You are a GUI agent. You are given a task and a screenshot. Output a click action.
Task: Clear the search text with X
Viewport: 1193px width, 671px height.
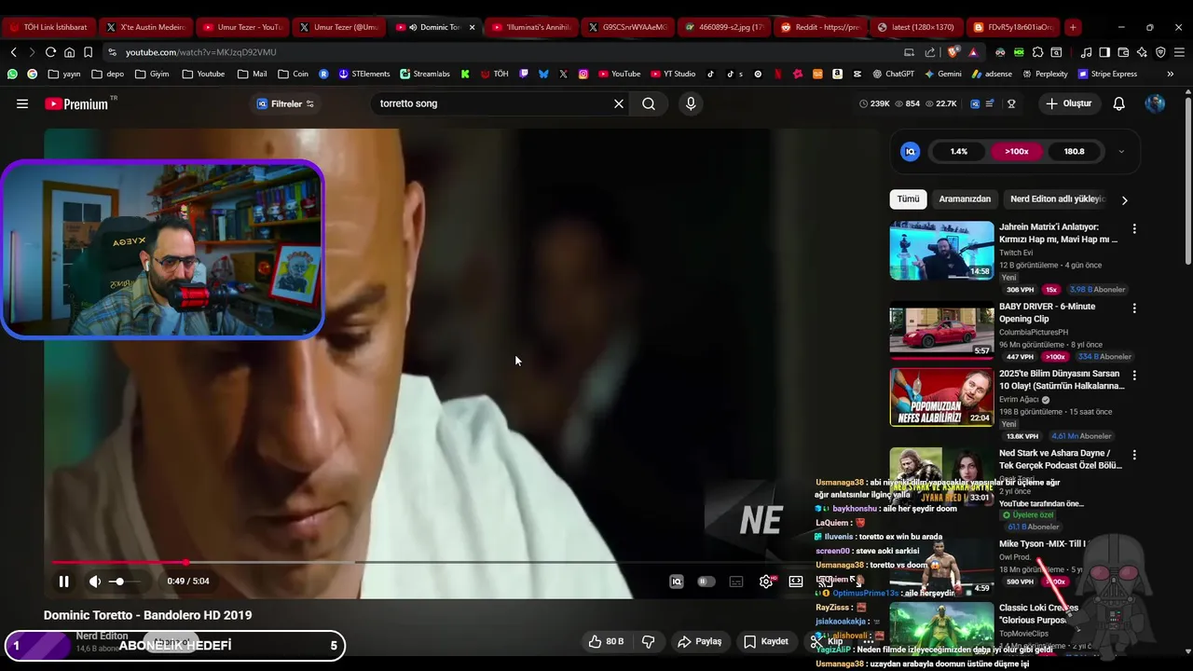(x=619, y=103)
